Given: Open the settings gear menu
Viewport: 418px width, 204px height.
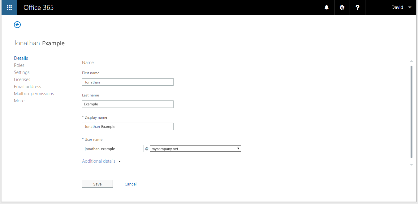Looking at the screenshot, I should [342, 8].
